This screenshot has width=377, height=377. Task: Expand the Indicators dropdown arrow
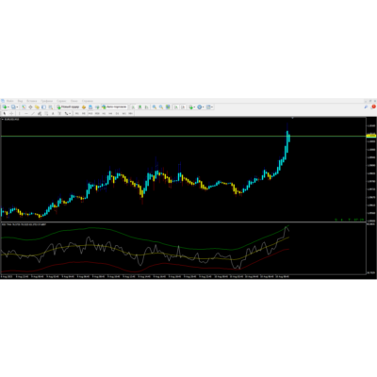click(194, 107)
